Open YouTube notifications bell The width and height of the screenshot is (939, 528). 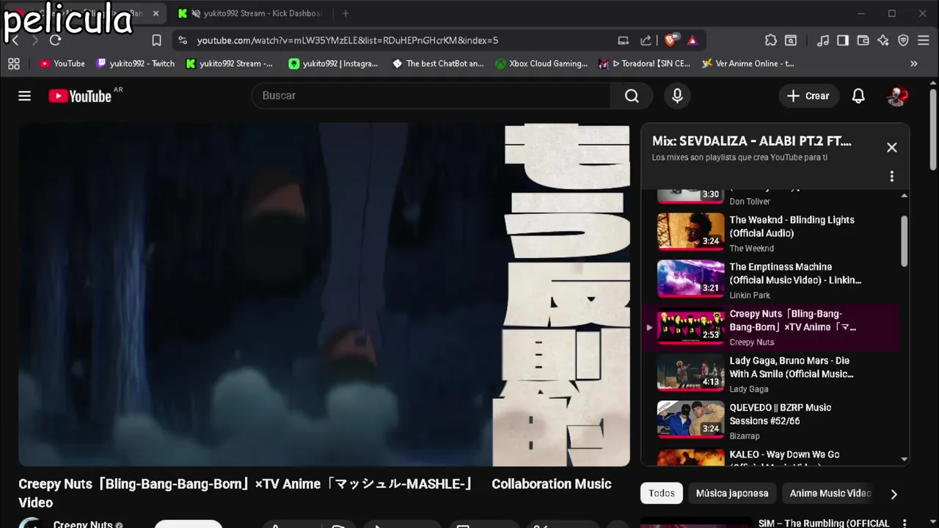click(x=858, y=96)
